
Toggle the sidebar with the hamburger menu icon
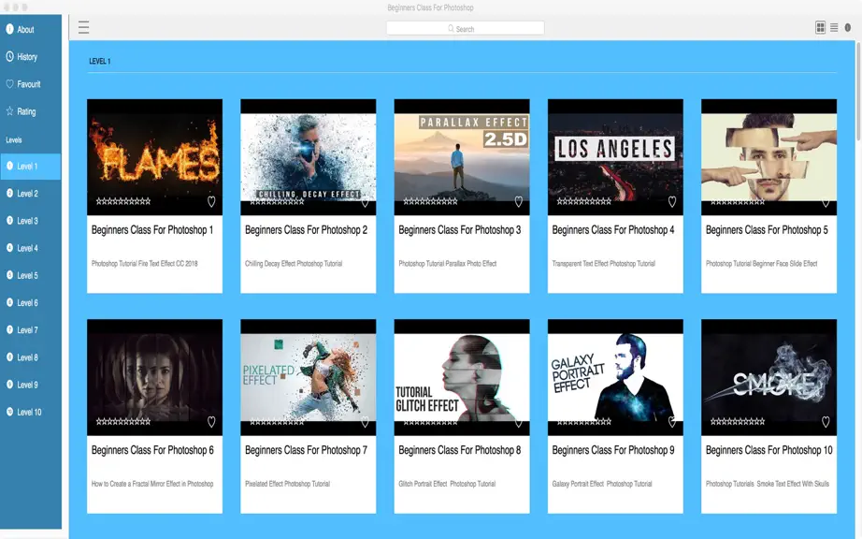(x=83, y=27)
